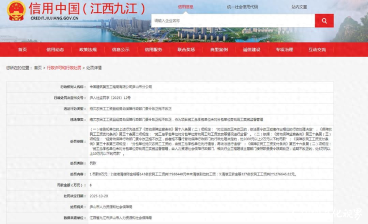This screenshot has height=224, width=368.
Task: Open the 信用动态 navigation item
Action: (x=55, y=49)
